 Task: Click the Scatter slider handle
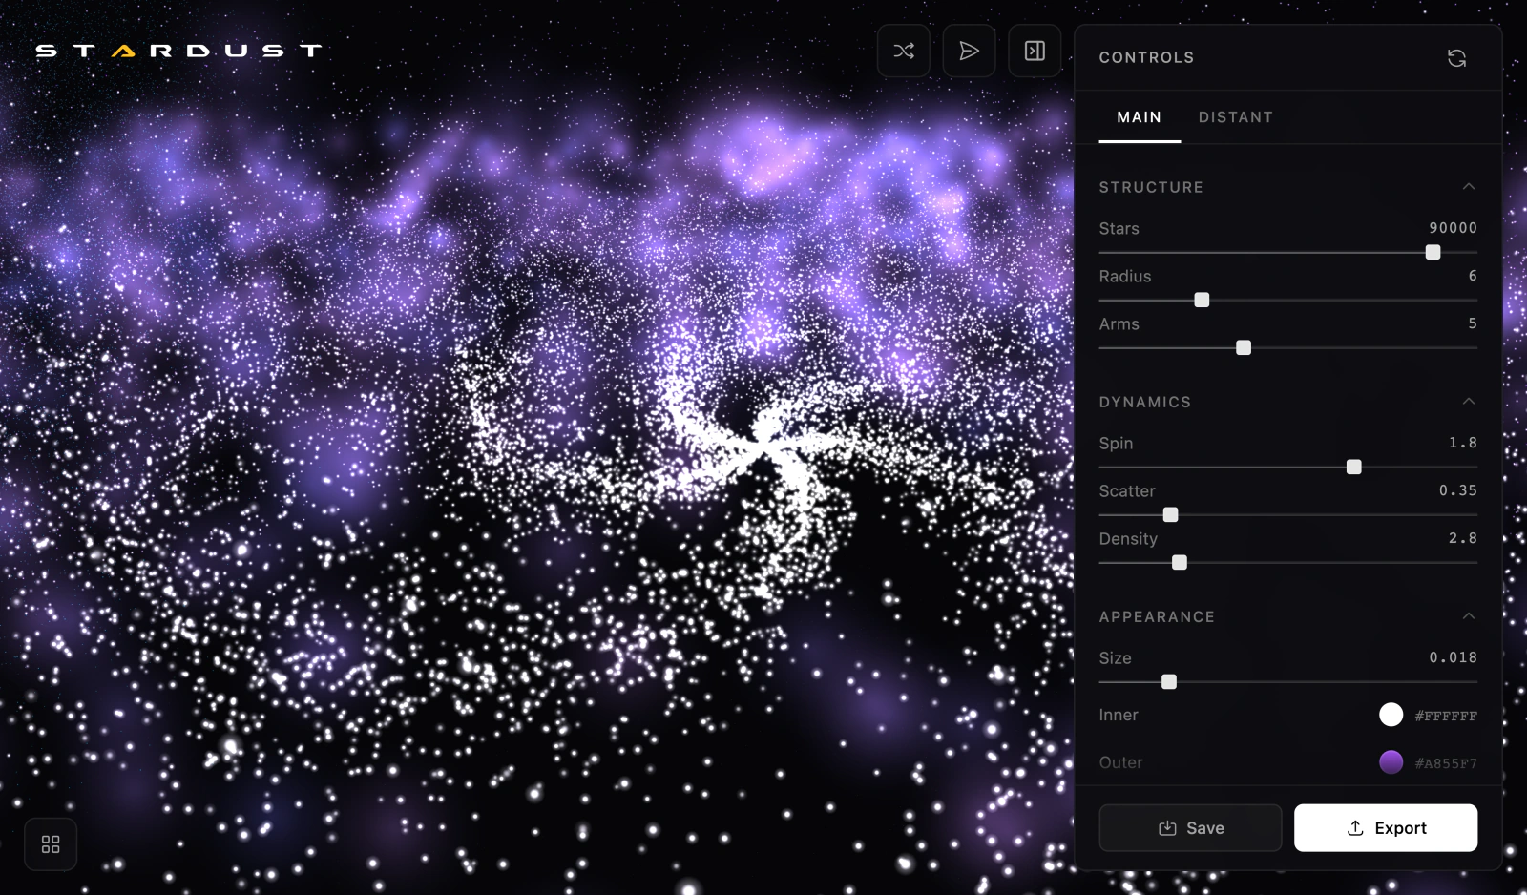coord(1170,514)
